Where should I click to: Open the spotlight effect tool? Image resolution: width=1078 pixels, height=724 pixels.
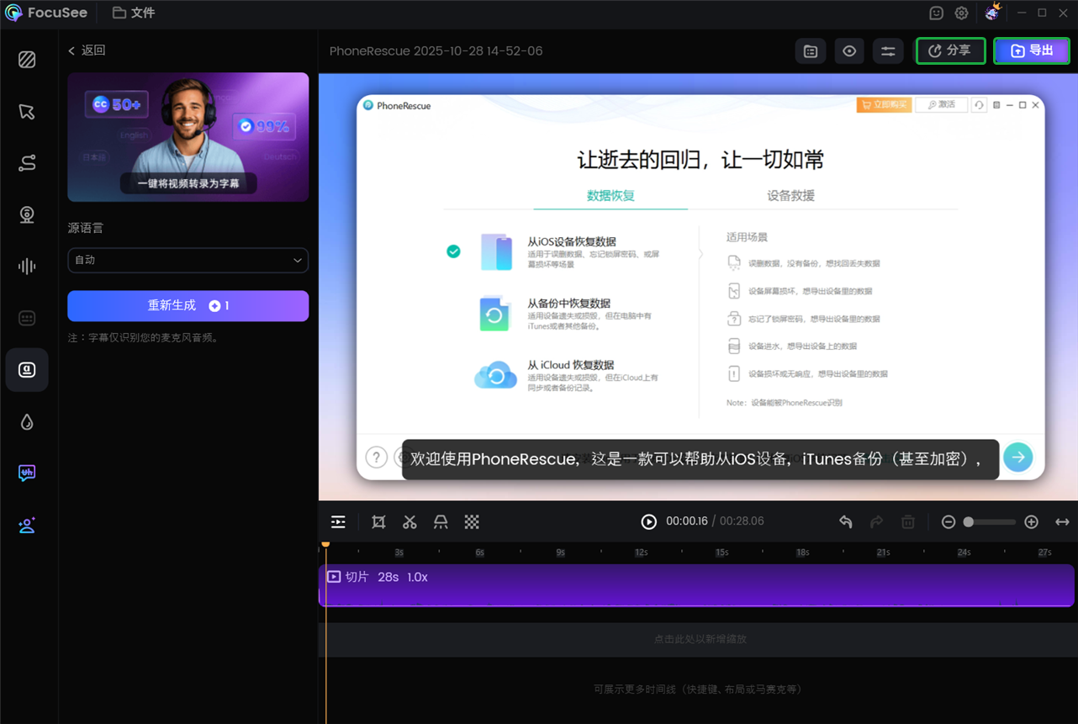441,521
